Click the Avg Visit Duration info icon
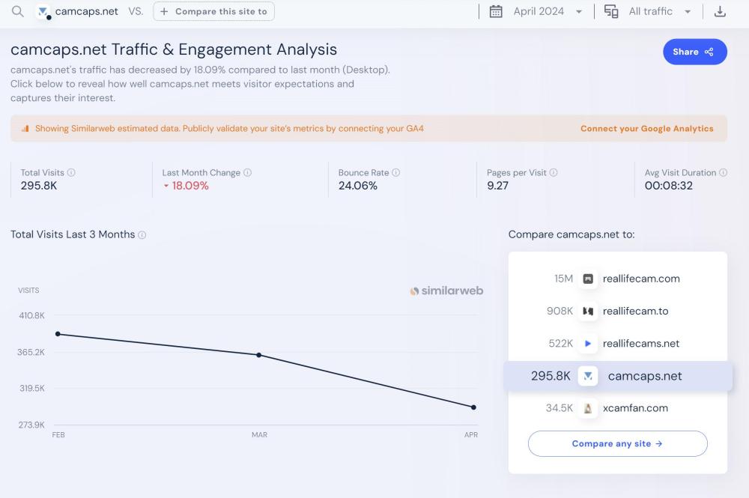Viewport: 749px width, 498px height. pyautogui.click(x=723, y=173)
